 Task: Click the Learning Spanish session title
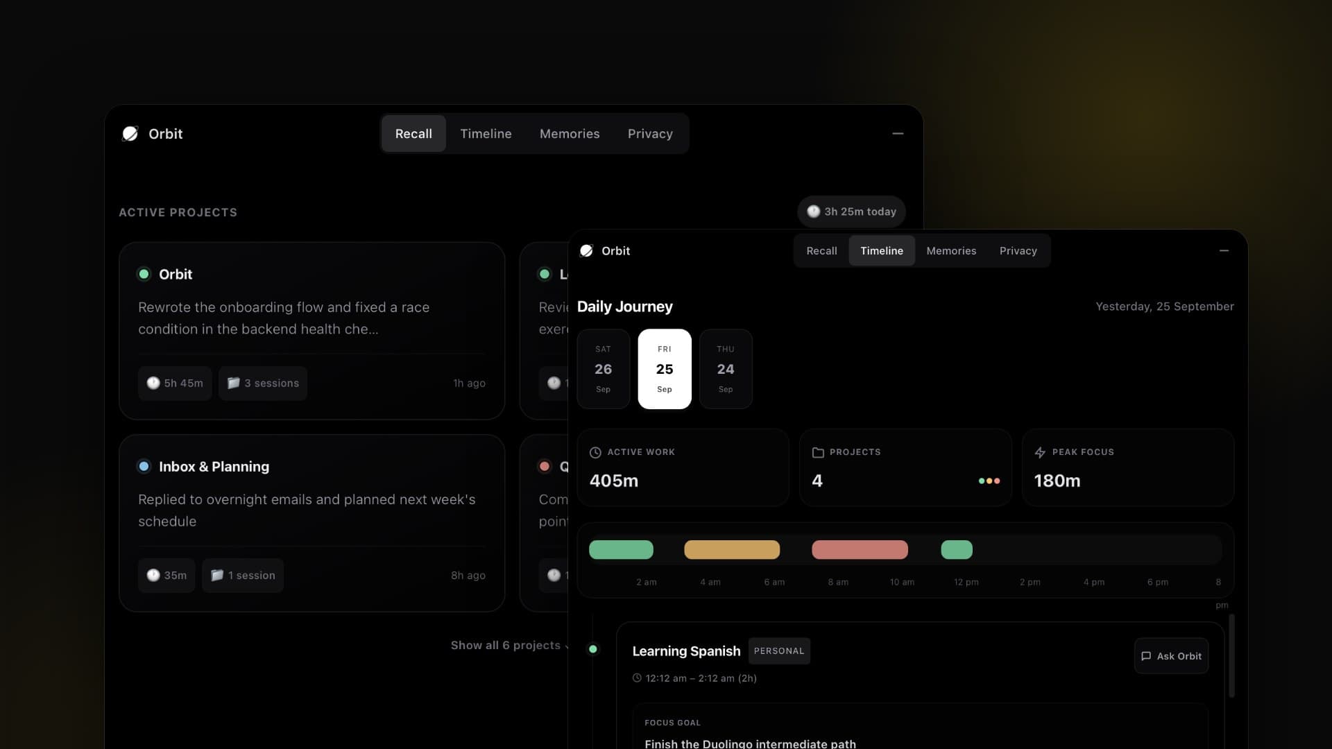[686, 651]
